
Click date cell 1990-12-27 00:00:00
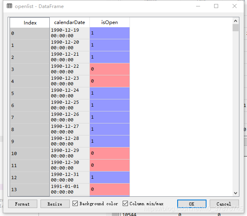[70, 129]
